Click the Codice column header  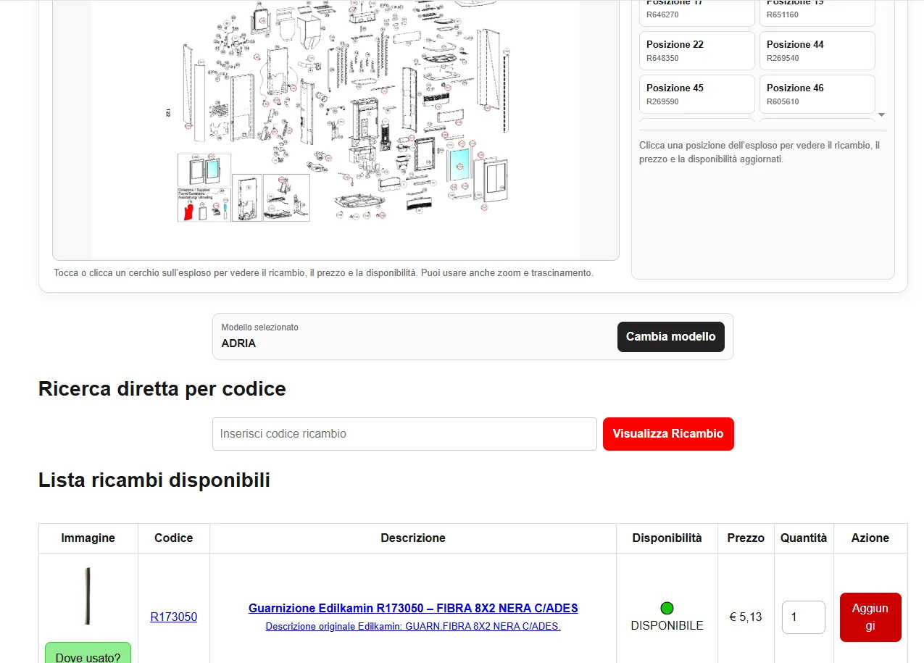coord(174,538)
